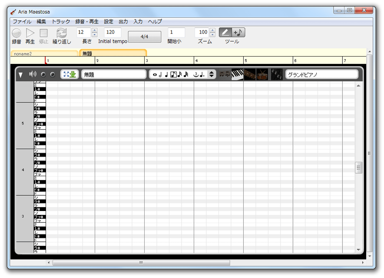Select the pencil edit tool

point(225,32)
